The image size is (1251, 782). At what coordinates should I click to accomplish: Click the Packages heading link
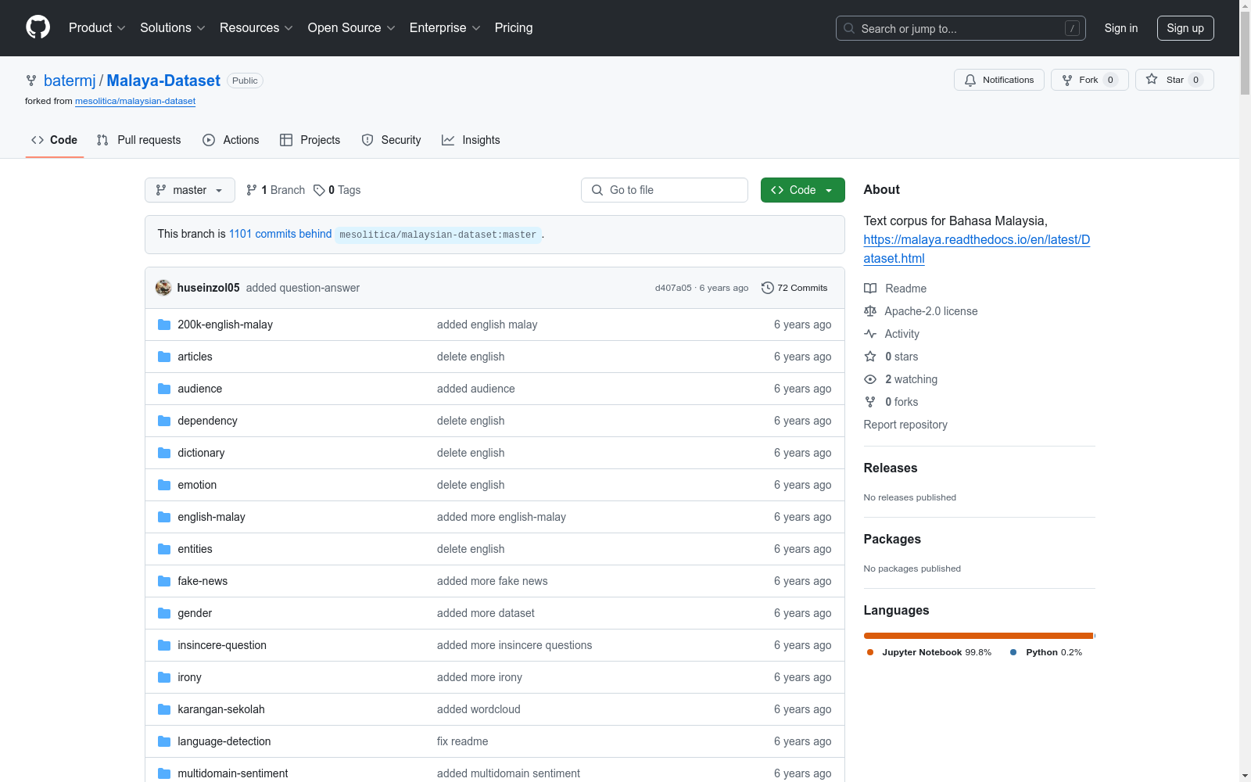[x=892, y=539]
